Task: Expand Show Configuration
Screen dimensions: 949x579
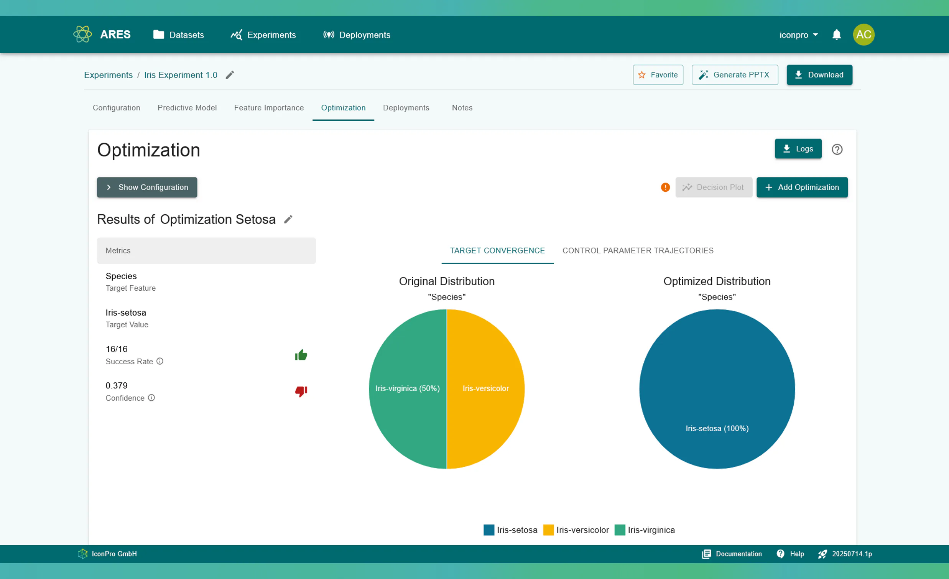Action: coord(147,187)
